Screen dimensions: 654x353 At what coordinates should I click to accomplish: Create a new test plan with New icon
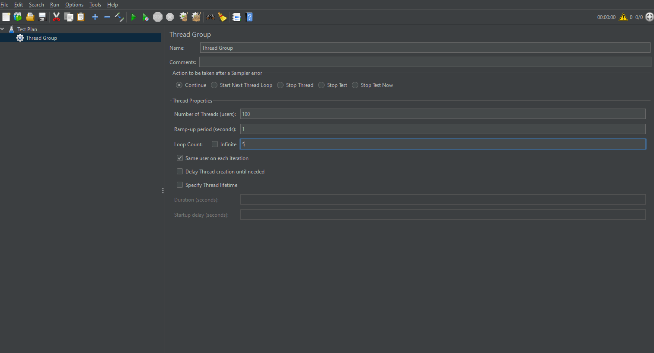click(6, 17)
